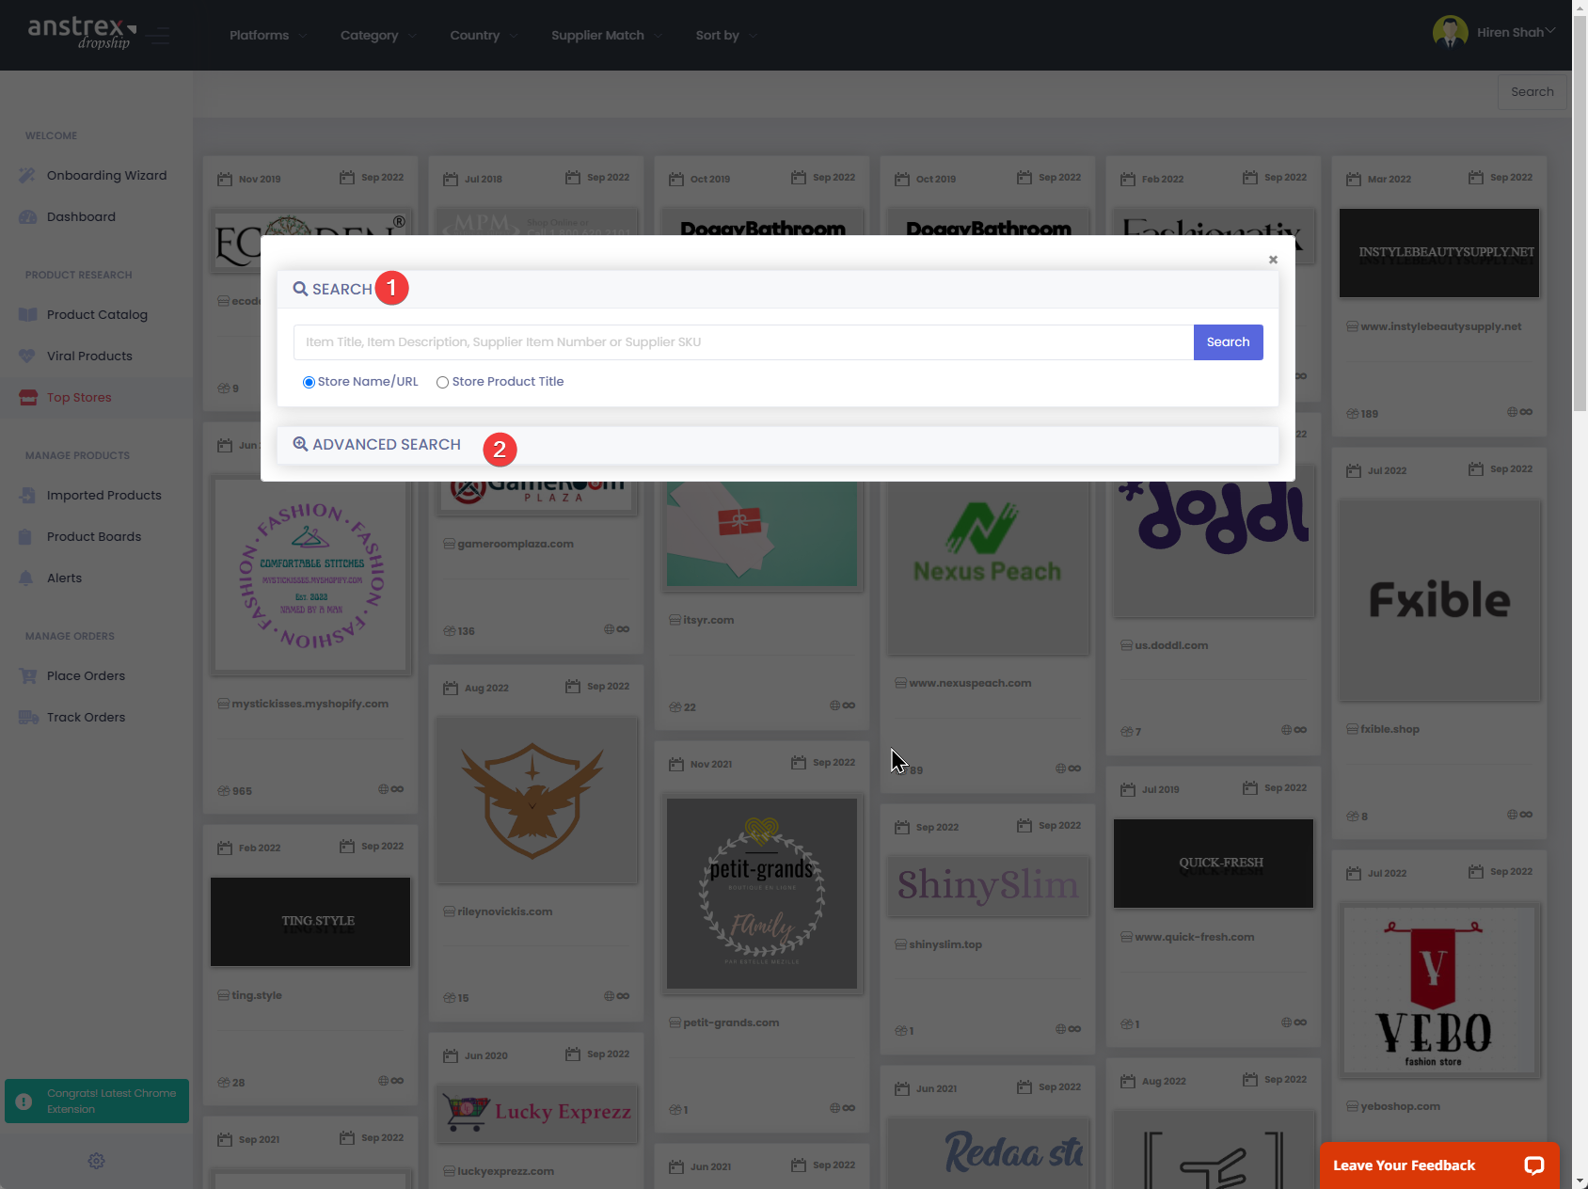Open Imported Products section
Screen dimensions: 1588x1189
(x=103, y=496)
